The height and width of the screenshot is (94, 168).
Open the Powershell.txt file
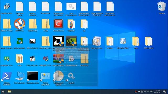[45, 7]
